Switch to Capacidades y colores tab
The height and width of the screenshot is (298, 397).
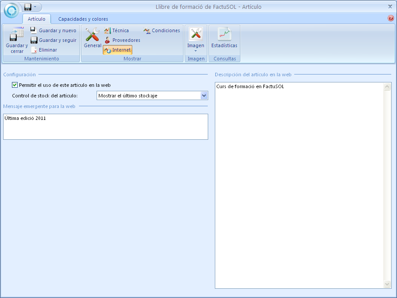[83, 19]
